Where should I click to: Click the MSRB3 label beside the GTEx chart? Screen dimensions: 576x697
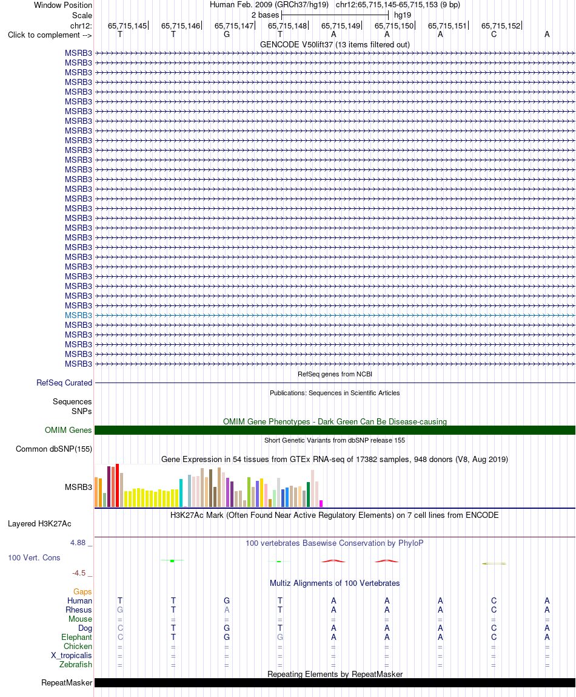pyautogui.click(x=79, y=487)
